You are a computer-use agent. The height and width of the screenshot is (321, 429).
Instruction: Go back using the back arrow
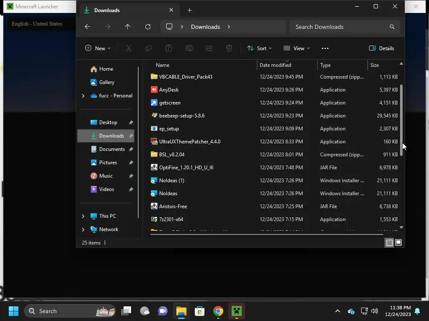click(88, 27)
